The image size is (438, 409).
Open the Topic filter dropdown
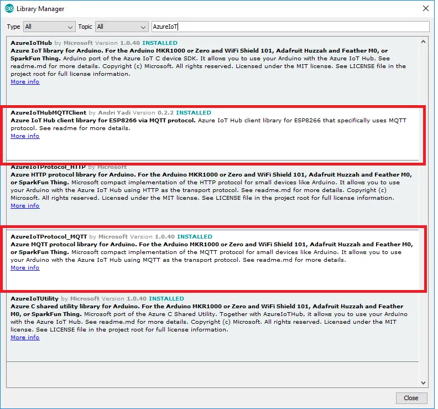122,27
